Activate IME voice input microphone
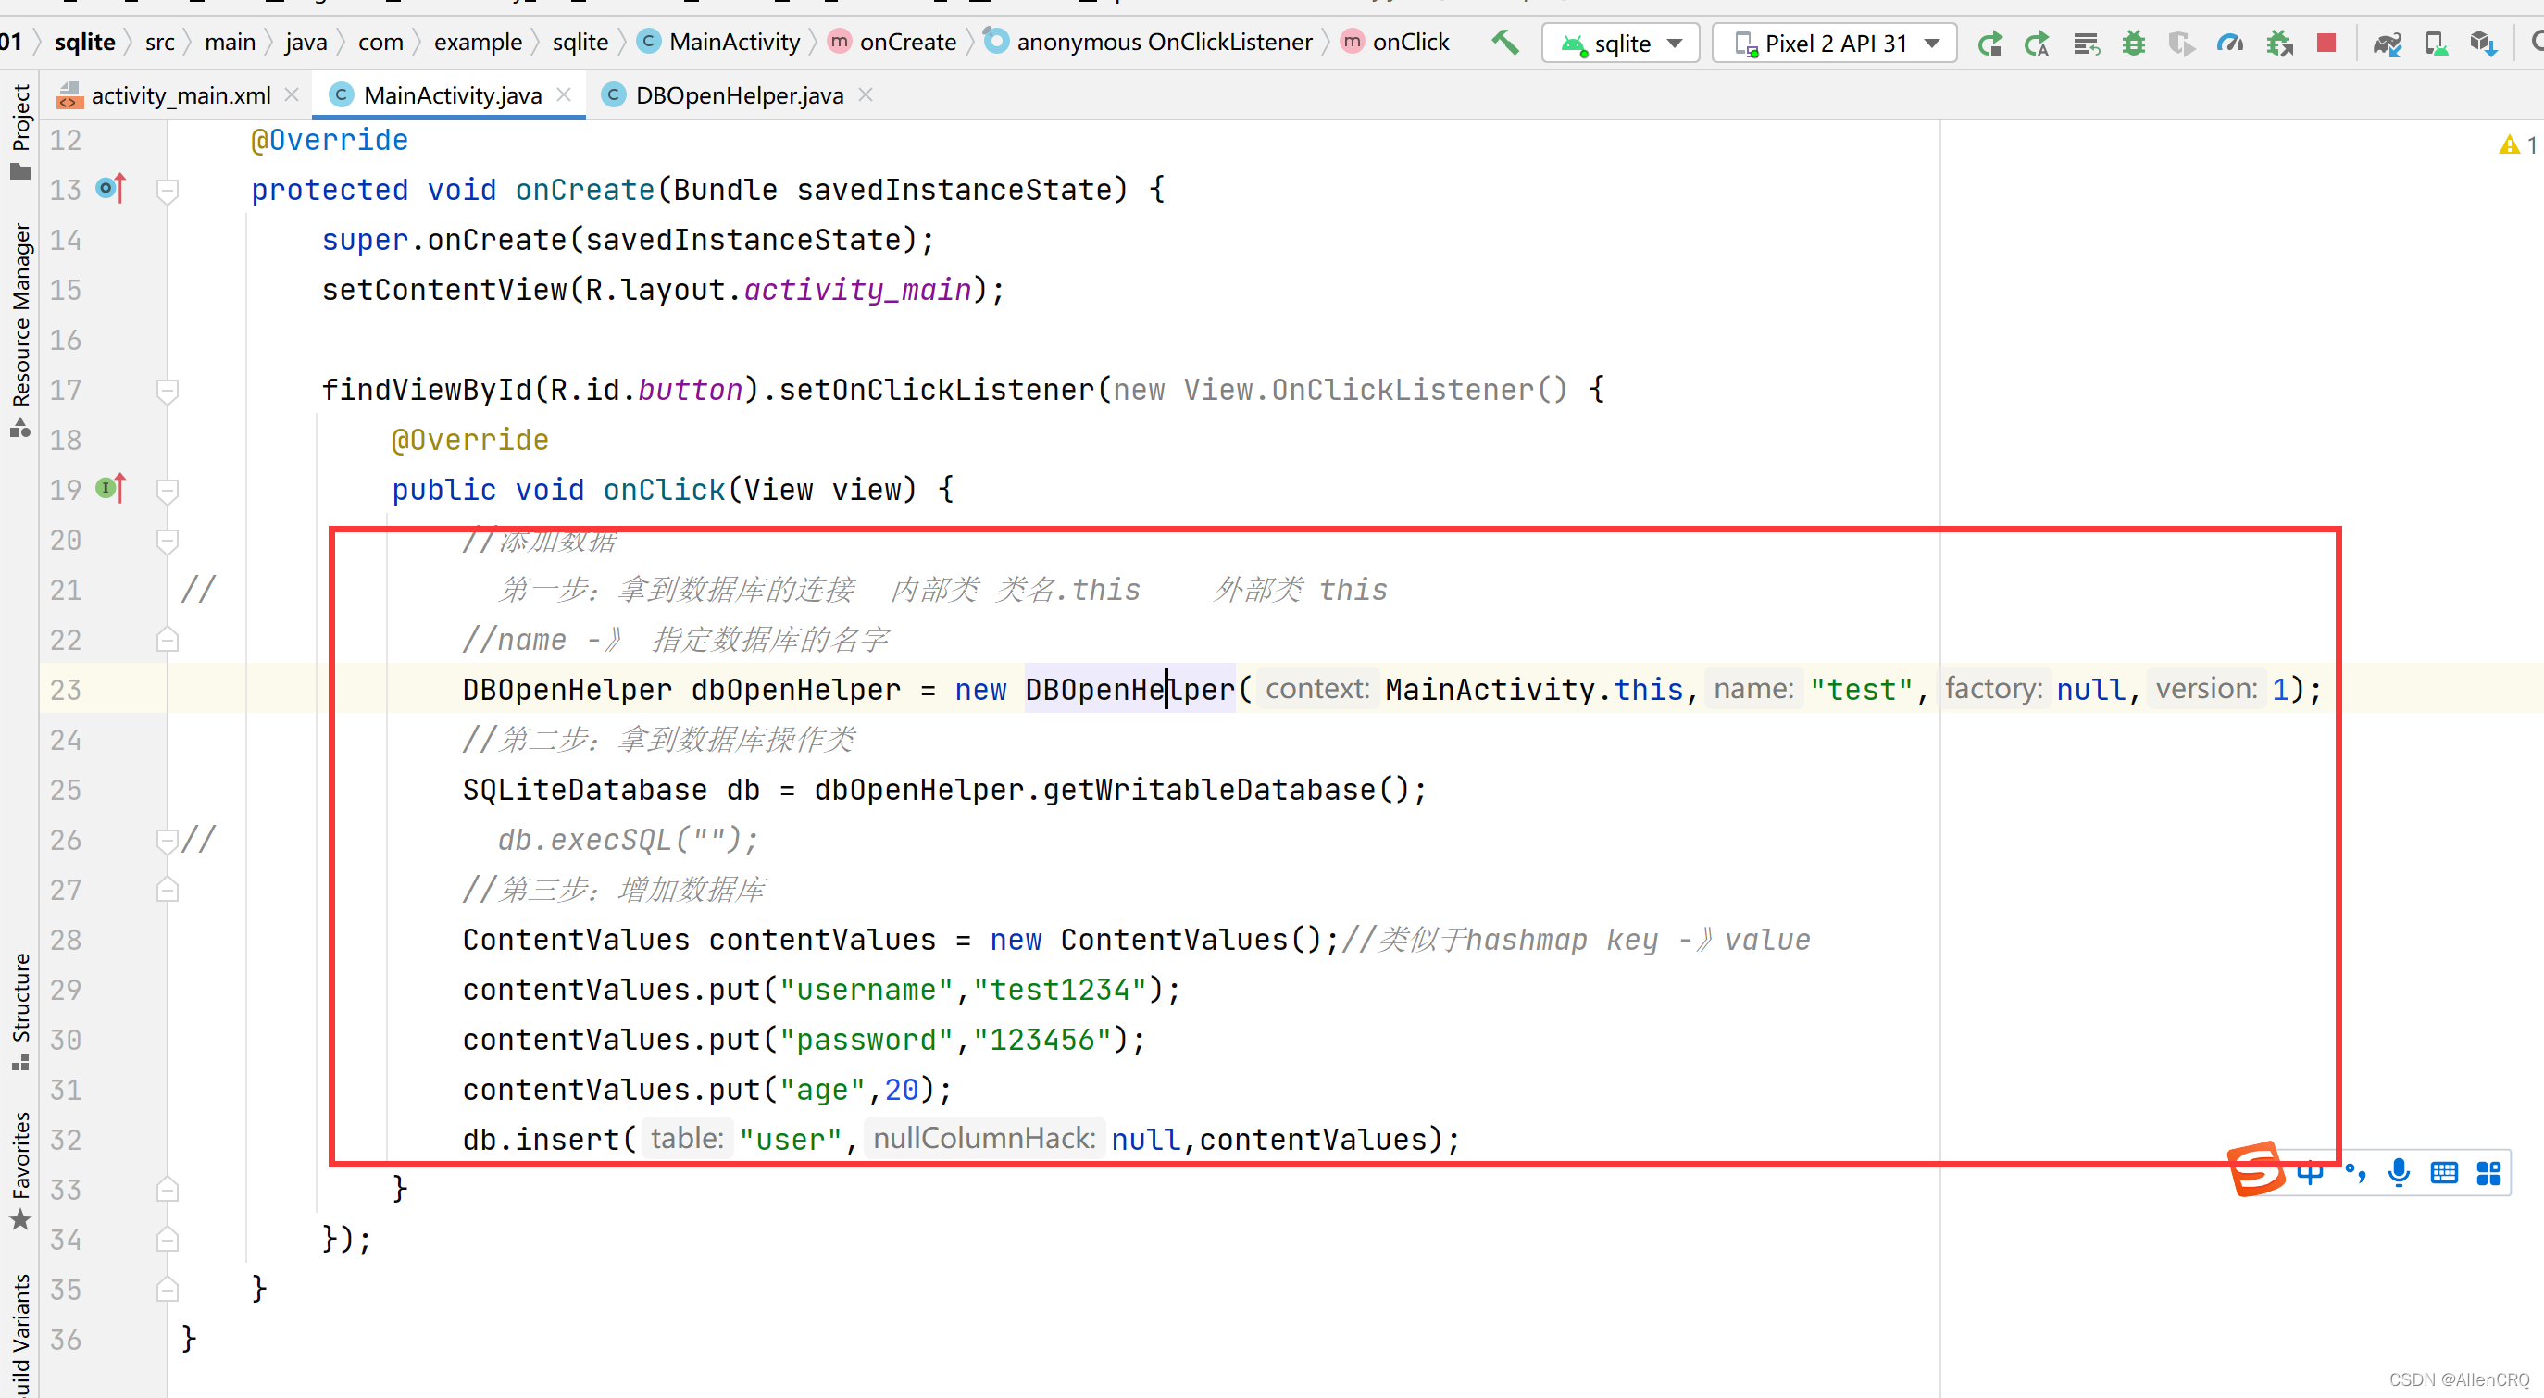The height and width of the screenshot is (1398, 2544). click(2398, 1173)
